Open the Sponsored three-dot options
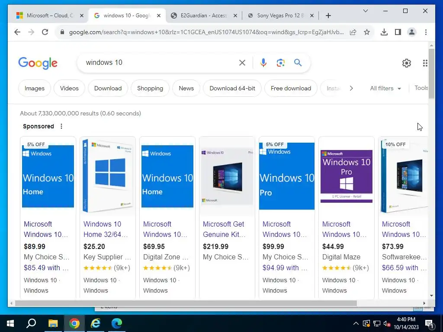Image resolution: width=443 pixels, height=332 pixels. pos(61,126)
